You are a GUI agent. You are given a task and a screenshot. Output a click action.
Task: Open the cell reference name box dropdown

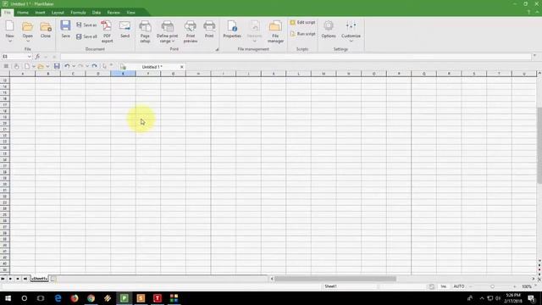[x=29, y=57]
